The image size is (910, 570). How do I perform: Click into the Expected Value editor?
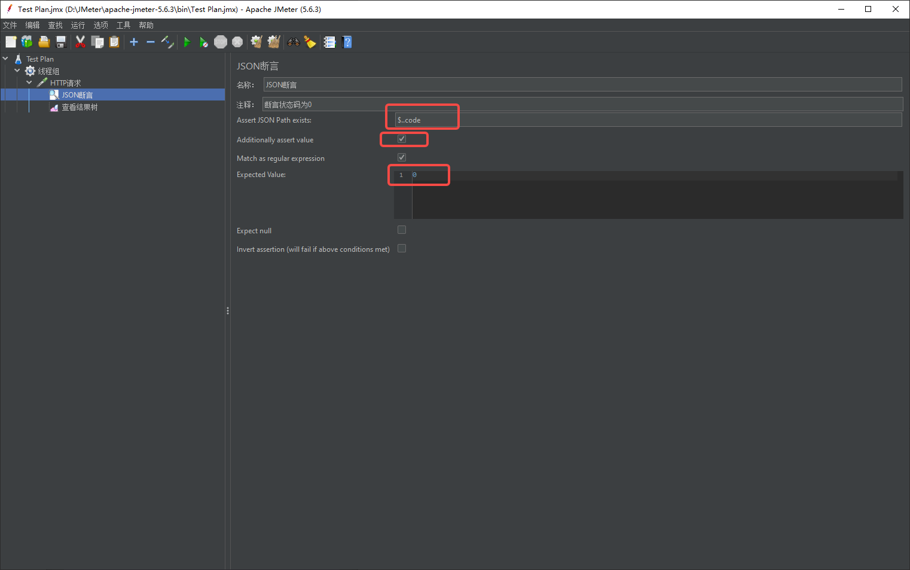point(657,195)
